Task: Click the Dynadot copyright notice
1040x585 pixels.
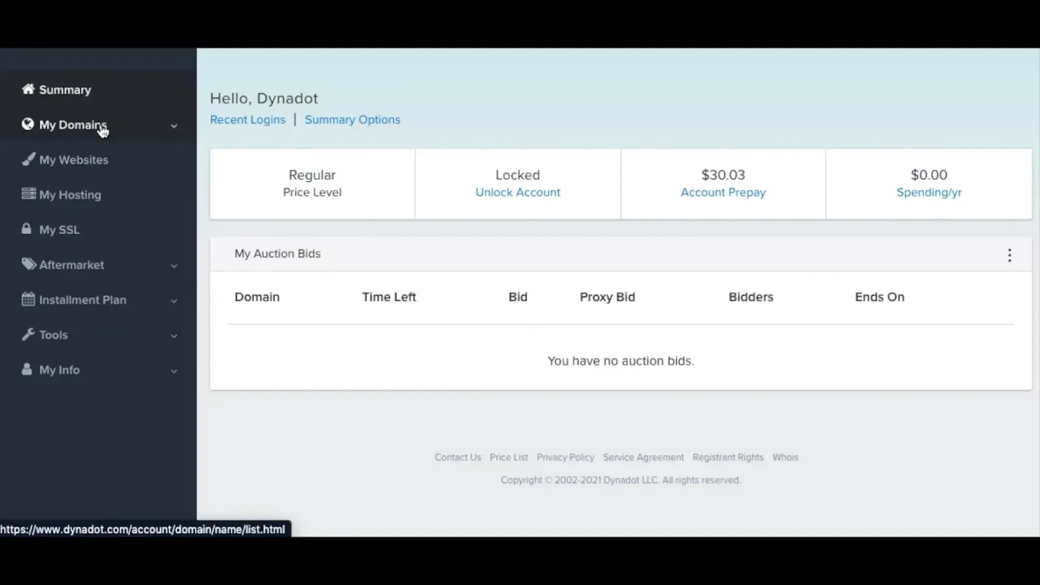Action: (621, 480)
